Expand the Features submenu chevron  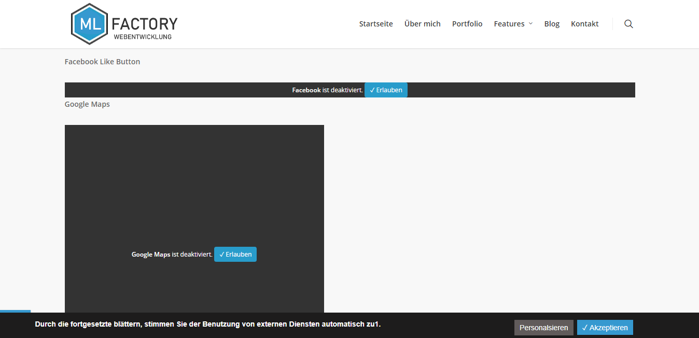(x=530, y=24)
